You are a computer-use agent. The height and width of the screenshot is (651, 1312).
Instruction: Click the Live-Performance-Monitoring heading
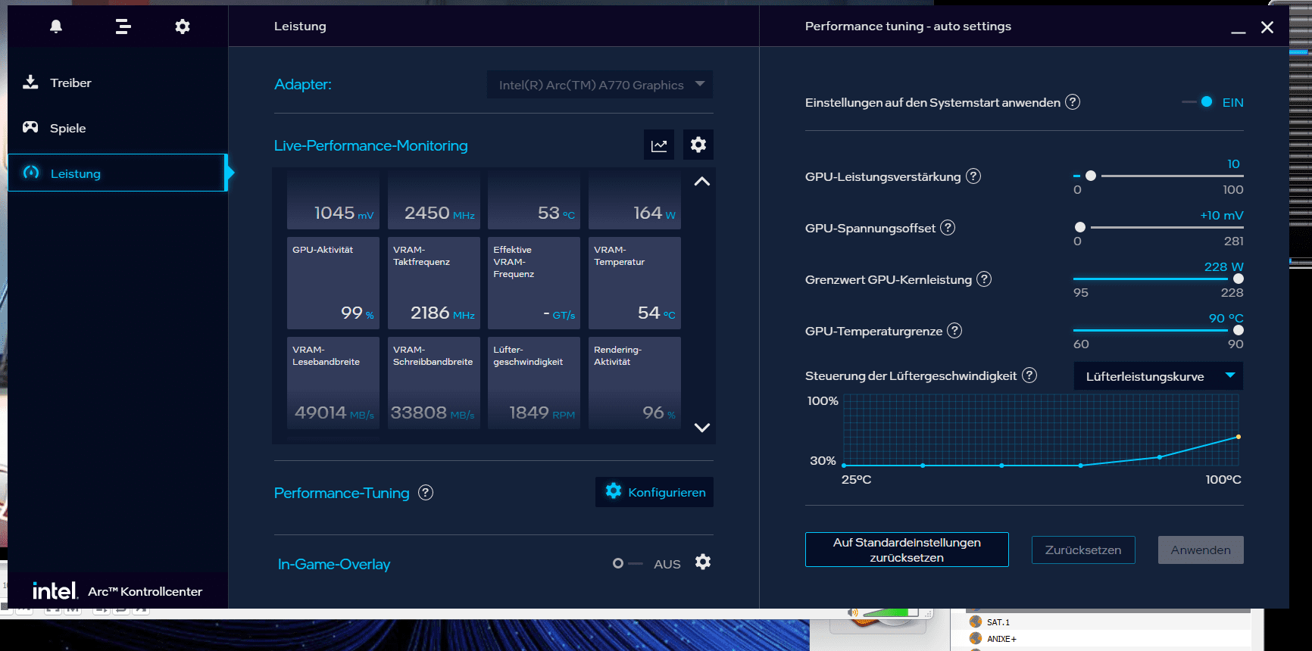371,145
